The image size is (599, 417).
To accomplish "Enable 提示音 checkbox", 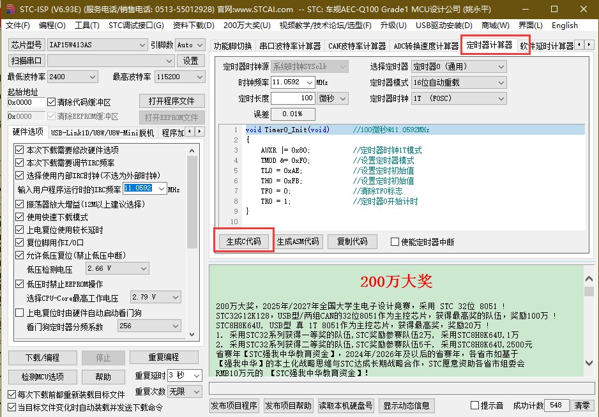I will point(475,405).
